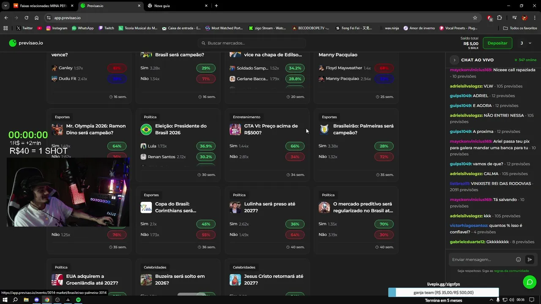The height and width of the screenshot is (304, 541).
Task: Choose Sim 45% on Corinthians market
Action: click(206, 224)
